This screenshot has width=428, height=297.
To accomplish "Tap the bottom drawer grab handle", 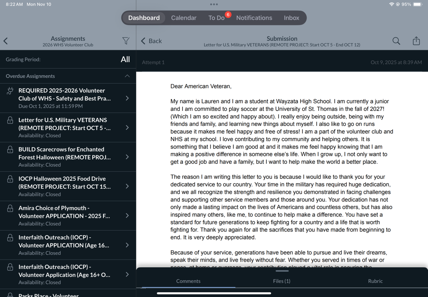I will (282, 271).
